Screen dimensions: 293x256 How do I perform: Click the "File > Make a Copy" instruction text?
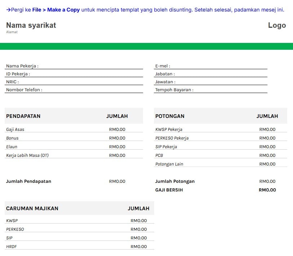56,10
